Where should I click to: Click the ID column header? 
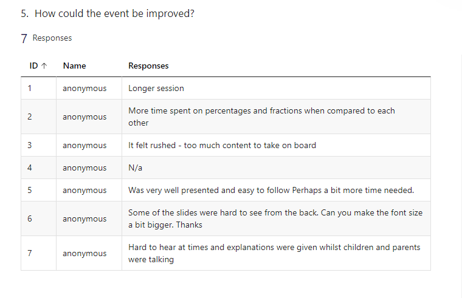(x=34, y=66)
